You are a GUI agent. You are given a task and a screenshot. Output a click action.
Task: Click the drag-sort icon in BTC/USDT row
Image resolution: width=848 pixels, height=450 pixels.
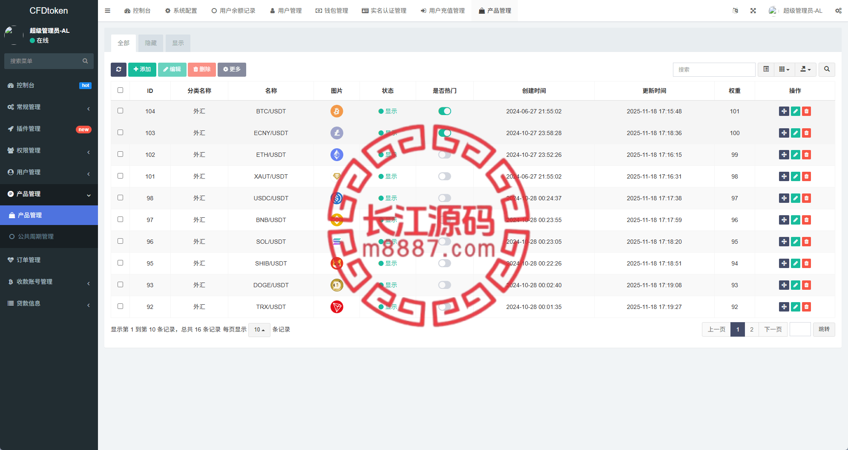point(784,111)
